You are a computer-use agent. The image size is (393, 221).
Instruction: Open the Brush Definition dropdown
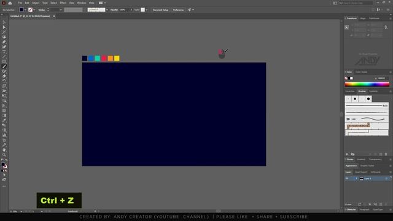point(107,10)
